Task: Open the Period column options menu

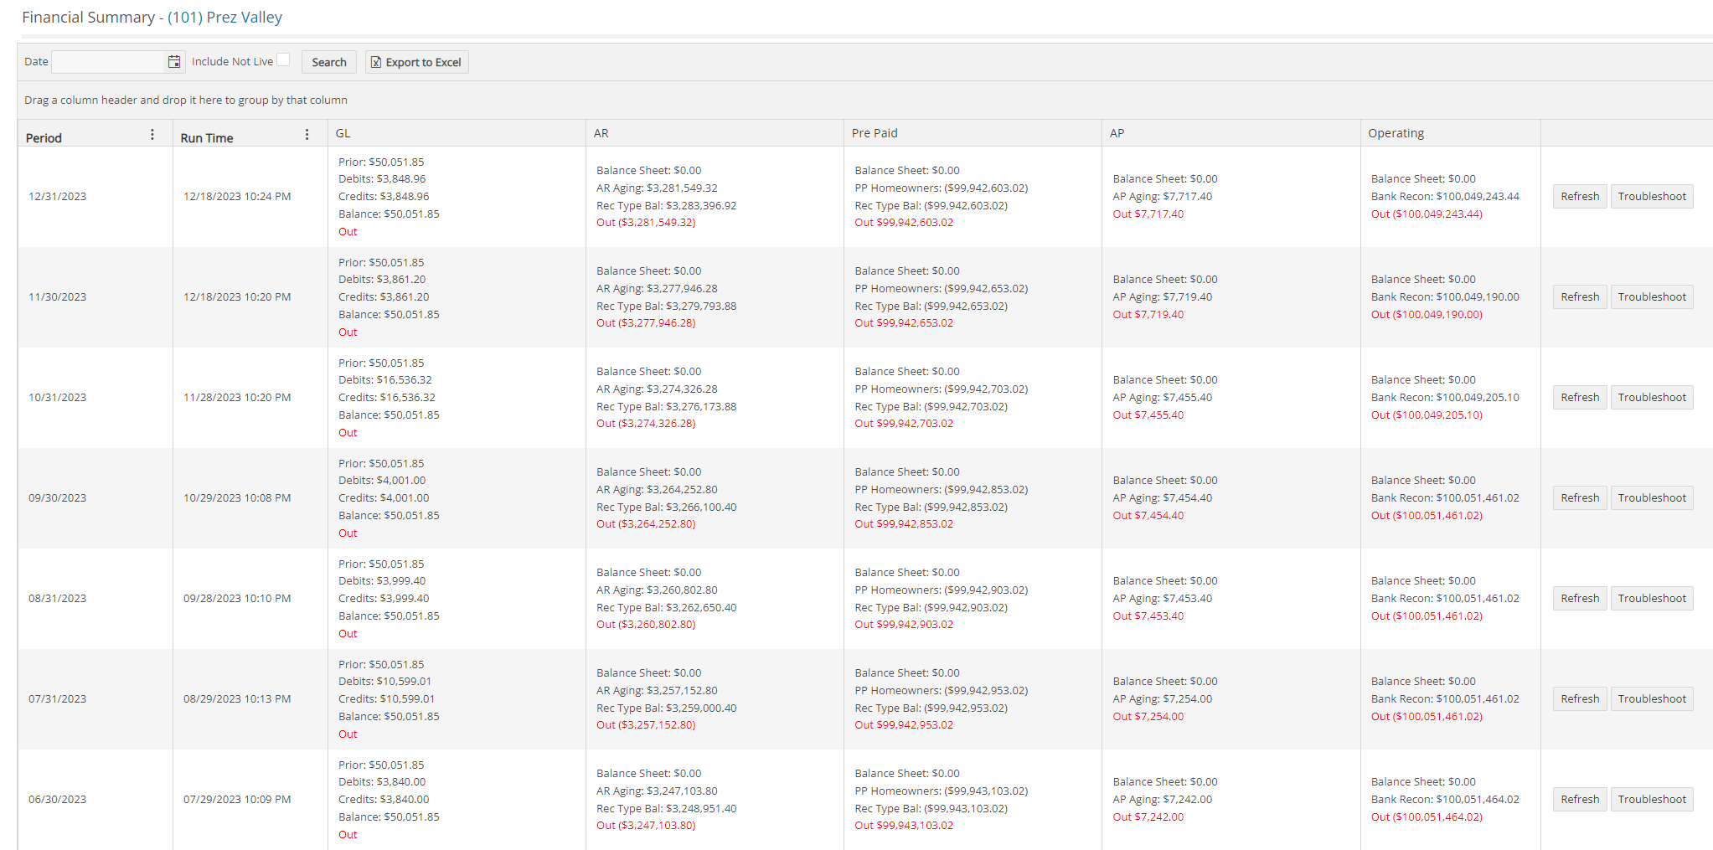Action: tap(152, 134)
